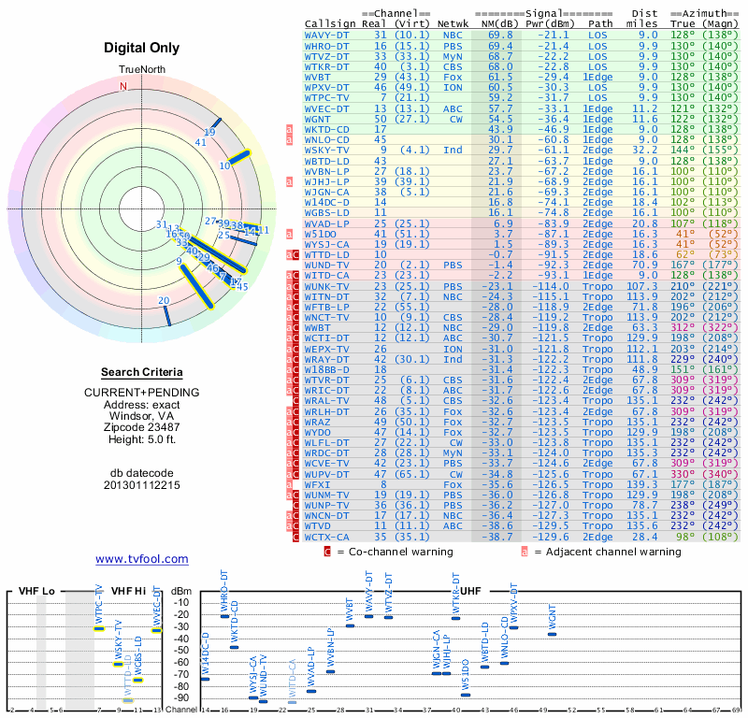Screen dimensions: 748x718
Task: Click the W18BB-D callsign
Action: click(326, 369)
